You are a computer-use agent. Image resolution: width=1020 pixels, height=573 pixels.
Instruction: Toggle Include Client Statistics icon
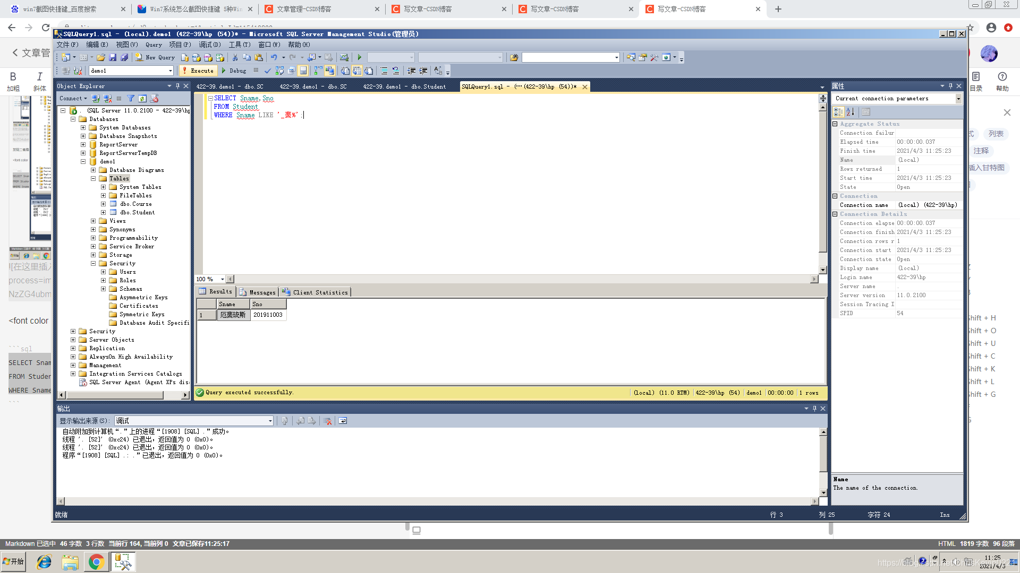click(330, 71)
